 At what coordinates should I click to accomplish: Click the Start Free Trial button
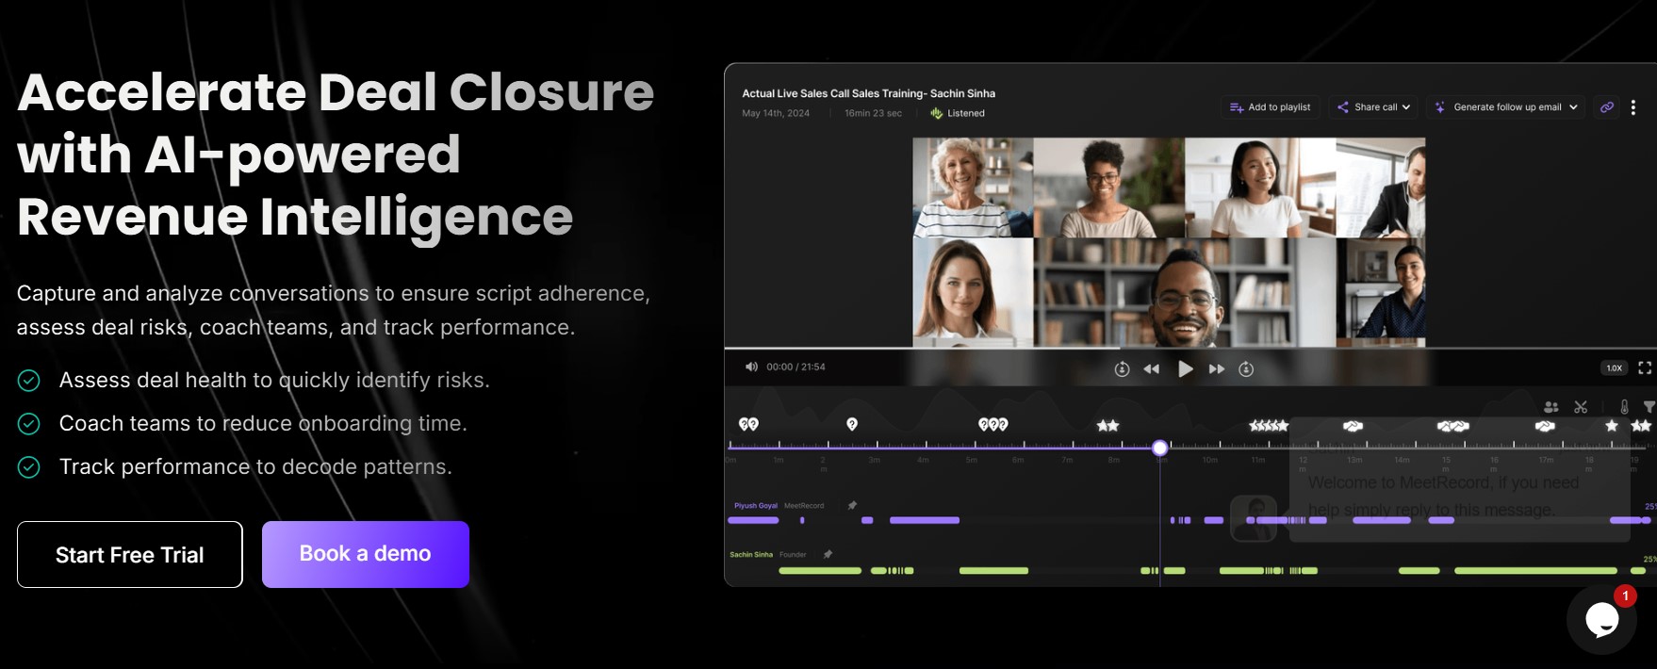pos(130,554)
